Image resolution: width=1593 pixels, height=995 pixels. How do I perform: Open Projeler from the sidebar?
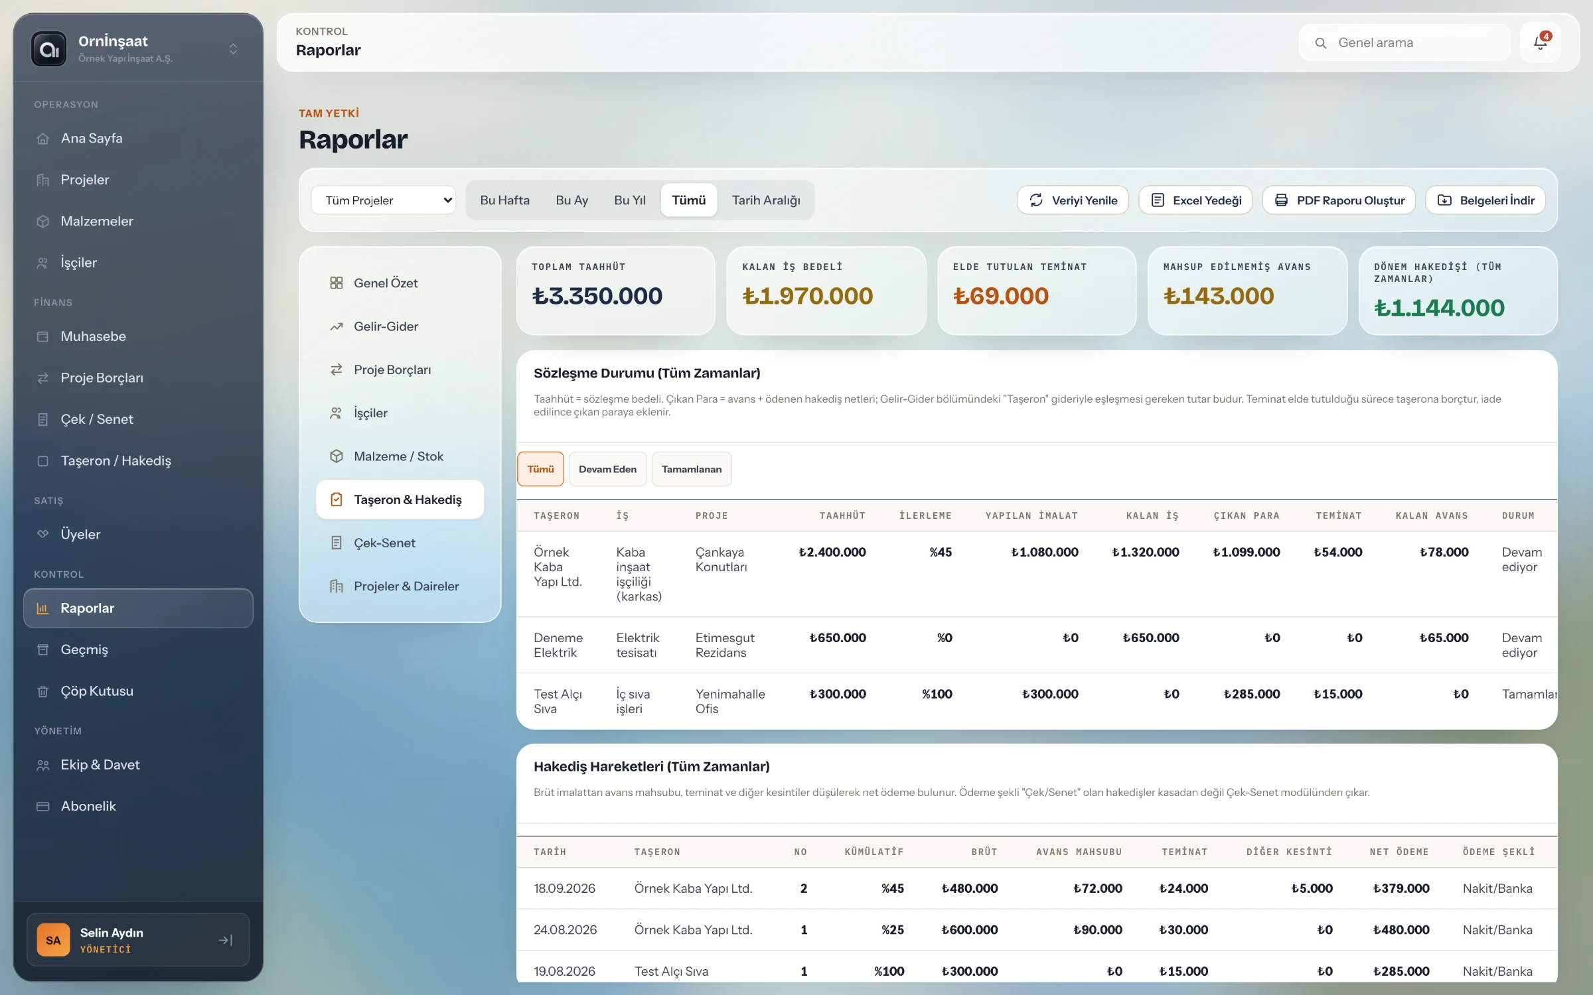point(138,180)
